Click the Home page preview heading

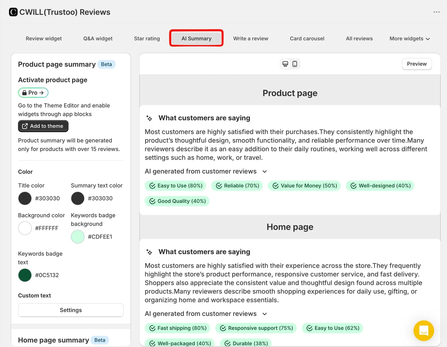[290, 227]
